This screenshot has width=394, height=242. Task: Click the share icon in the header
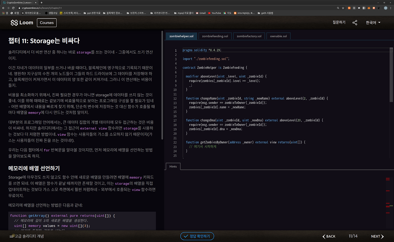click(355, 22)
